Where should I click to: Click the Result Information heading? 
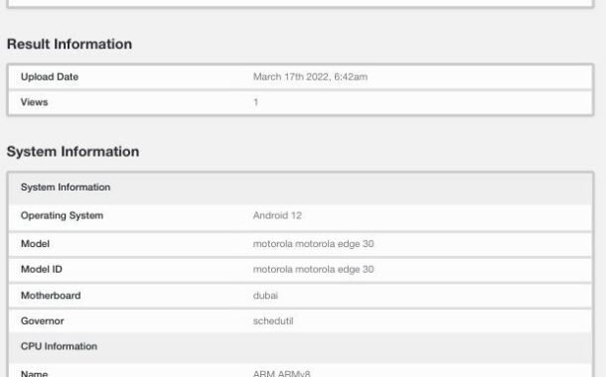(x=70, y=44)
